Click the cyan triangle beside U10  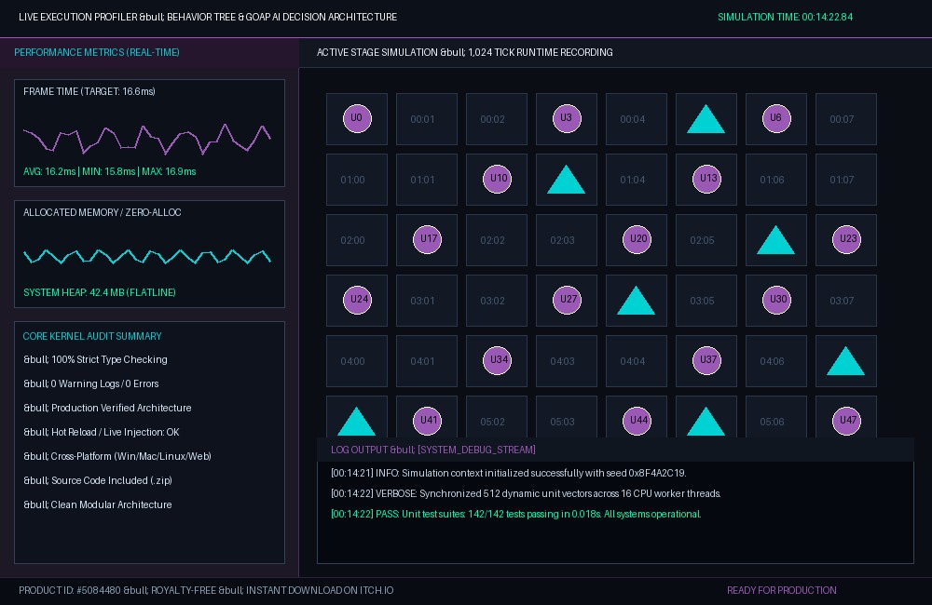coord(566,180)
